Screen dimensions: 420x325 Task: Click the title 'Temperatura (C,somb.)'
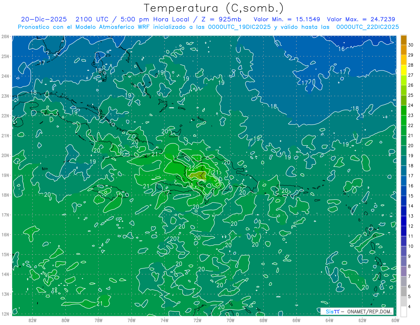coord(213,8)
